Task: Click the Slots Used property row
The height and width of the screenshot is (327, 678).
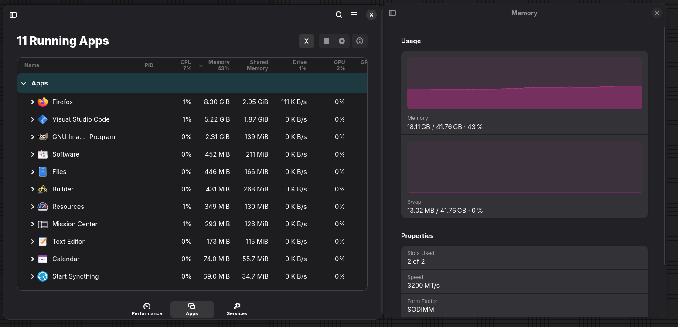Action: pos(525,258)
